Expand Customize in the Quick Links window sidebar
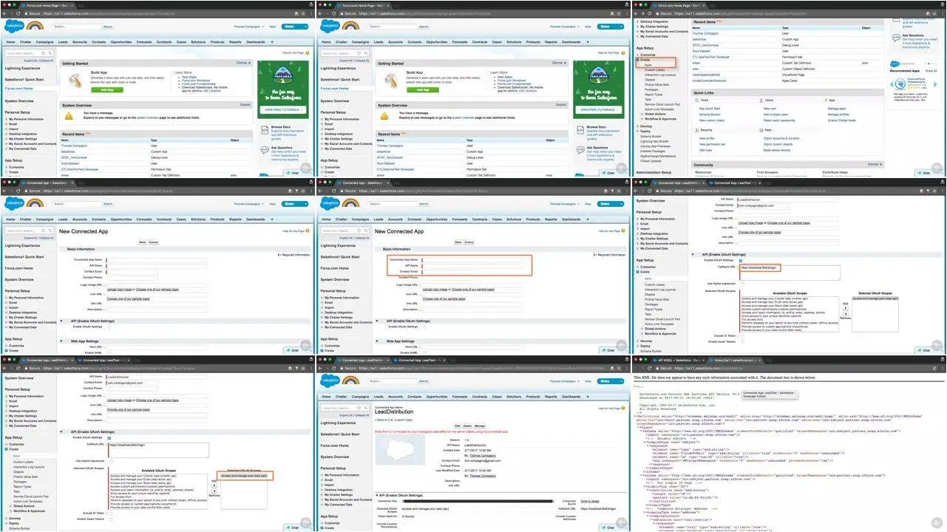The height and width of the screenshot is (532, 947). (x=639, y=55)
